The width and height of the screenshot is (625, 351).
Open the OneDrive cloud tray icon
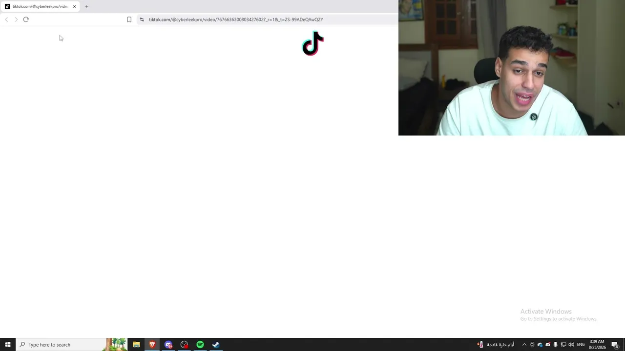click(540, 345)
